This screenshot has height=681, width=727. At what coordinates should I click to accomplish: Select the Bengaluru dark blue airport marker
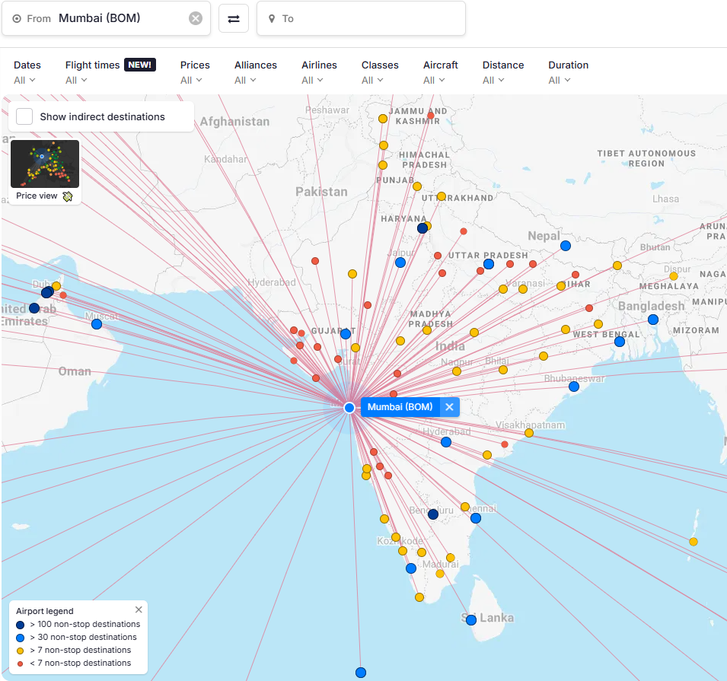click(433, 514)
